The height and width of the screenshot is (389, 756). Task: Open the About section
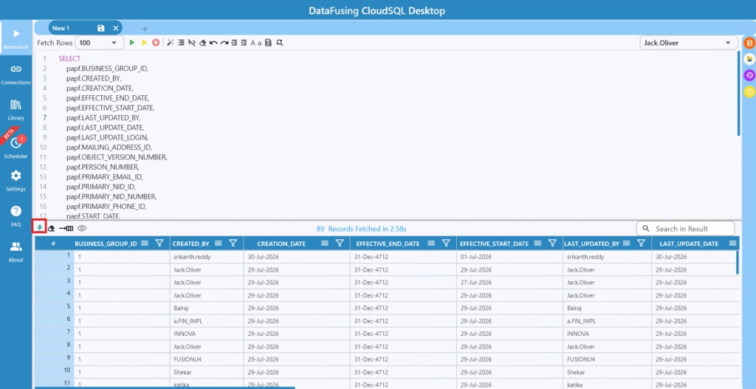[x=16, y=252]
